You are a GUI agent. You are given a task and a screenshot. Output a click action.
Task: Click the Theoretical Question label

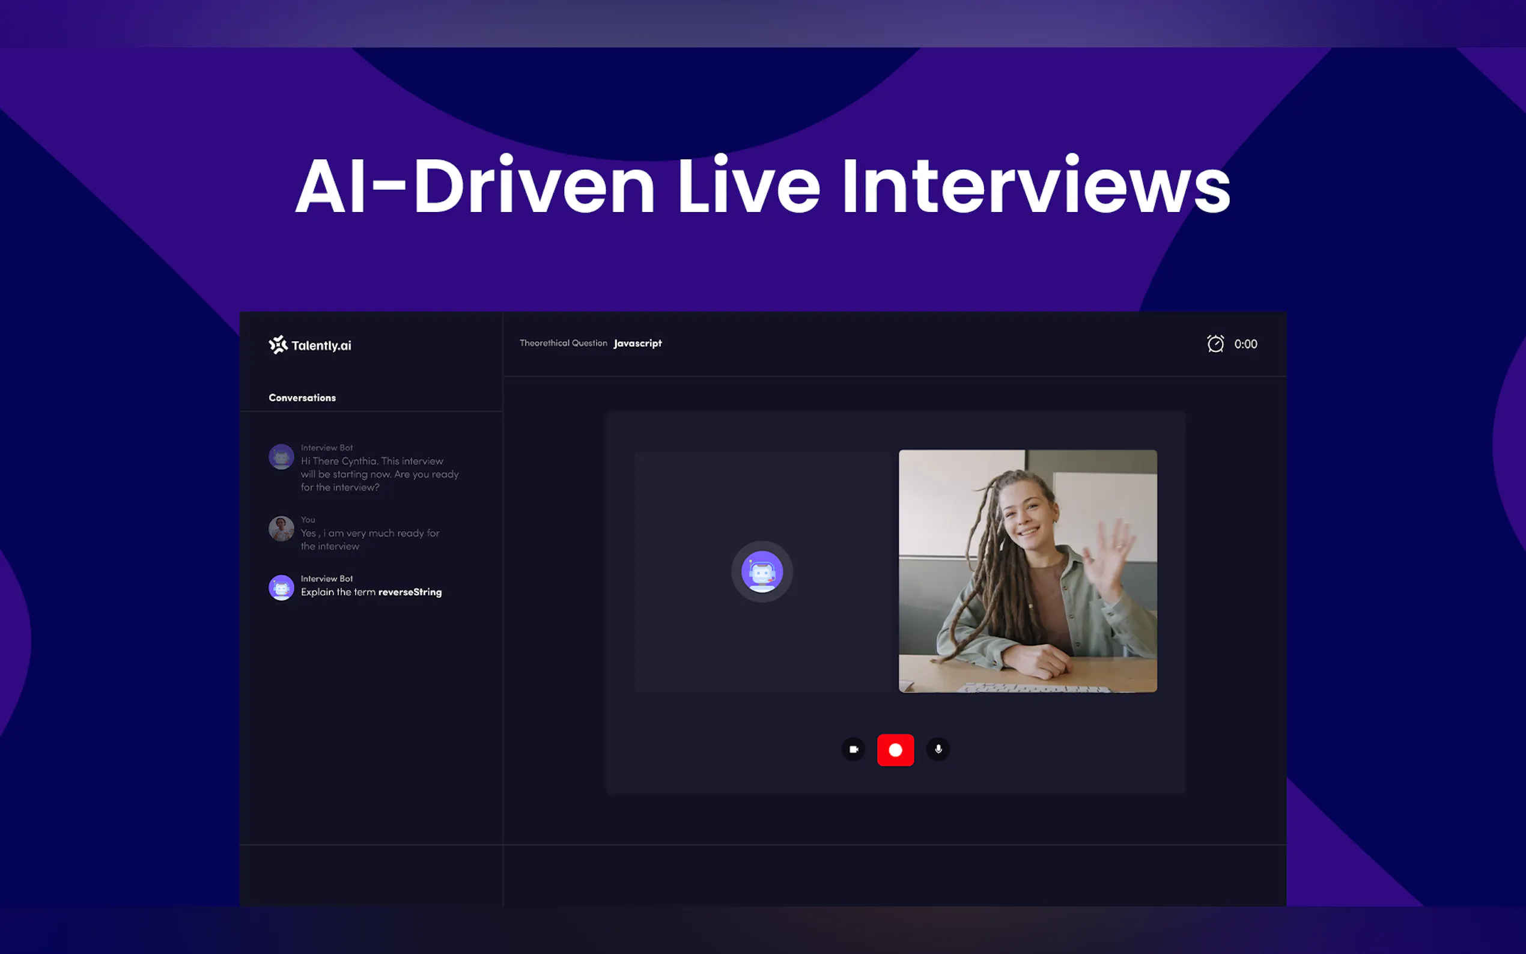pyautogui.click(x=563, y=343)
